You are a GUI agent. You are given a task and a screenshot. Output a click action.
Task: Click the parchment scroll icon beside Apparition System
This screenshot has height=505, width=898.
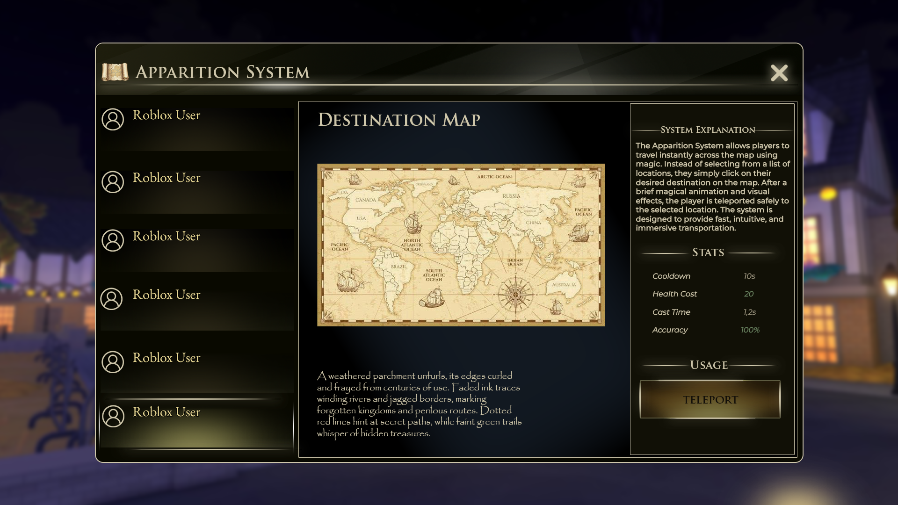[115, 72]
